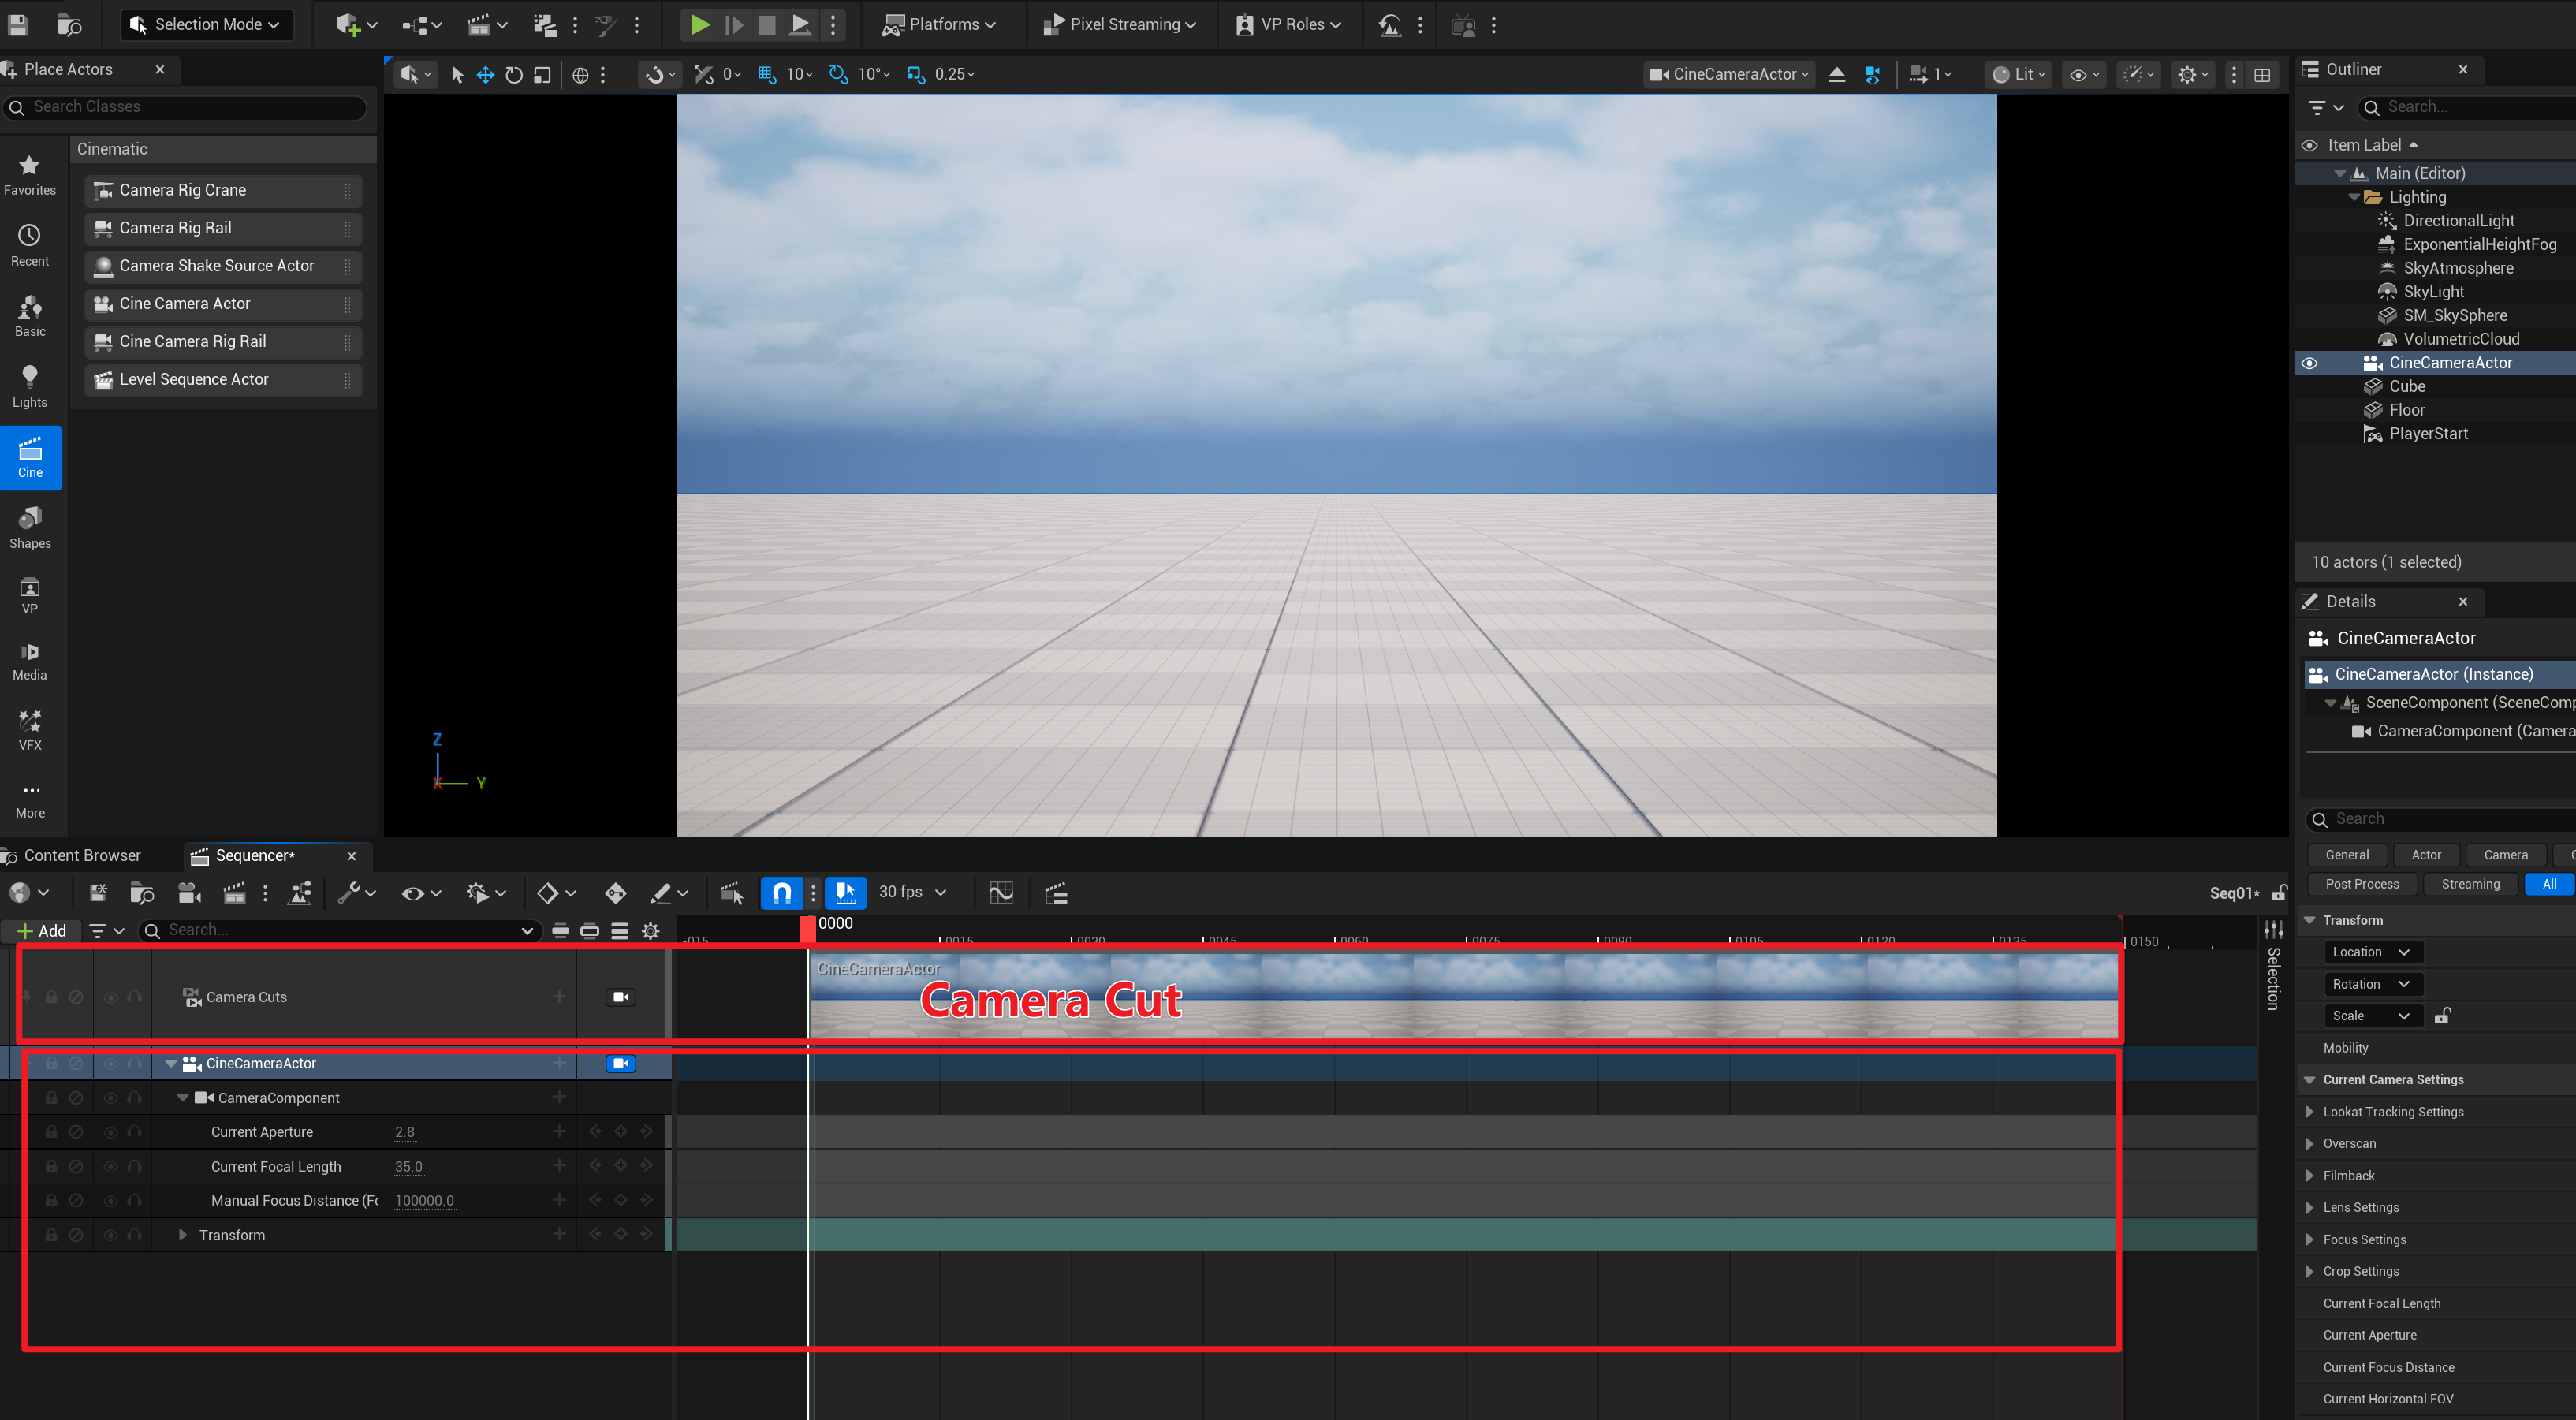Click the Add track button in Sequencer
The image size is (2576, 1420).
click(42, 931)
